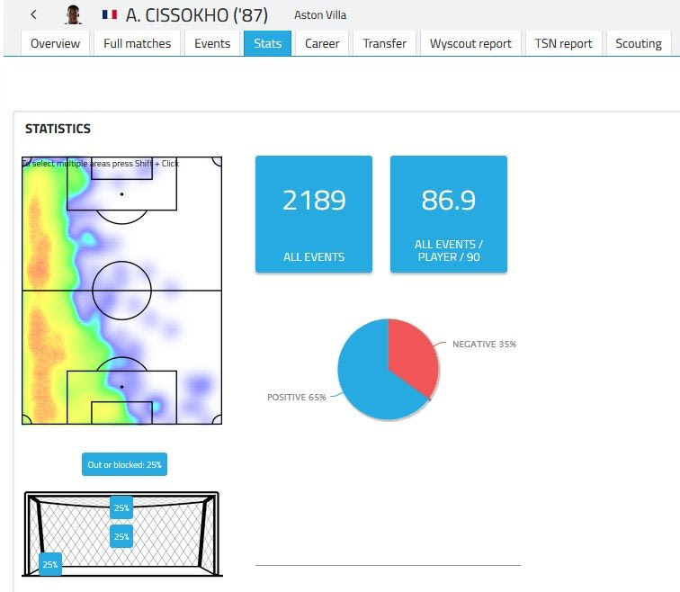This screenshot has width=680, height=592.
Task: Switch to the Transfer tab
Action: tap(385, 43)
